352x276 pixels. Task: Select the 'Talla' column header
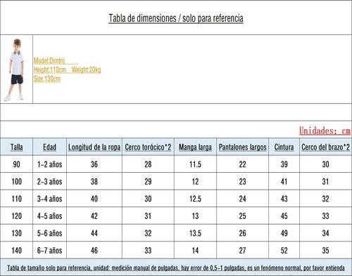pyautogui.click(x=16, y=147)
